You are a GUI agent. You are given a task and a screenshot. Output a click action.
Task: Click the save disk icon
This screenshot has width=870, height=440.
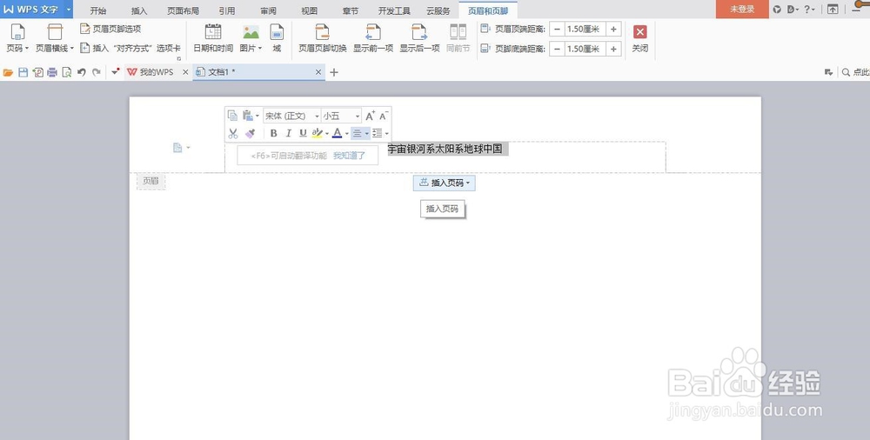(23, 72)
